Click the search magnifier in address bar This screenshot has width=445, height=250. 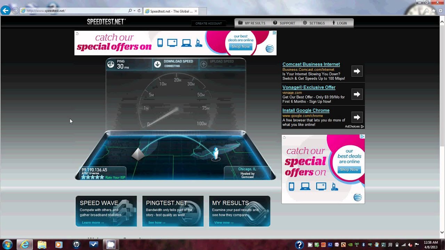click(x=130, y=11)
